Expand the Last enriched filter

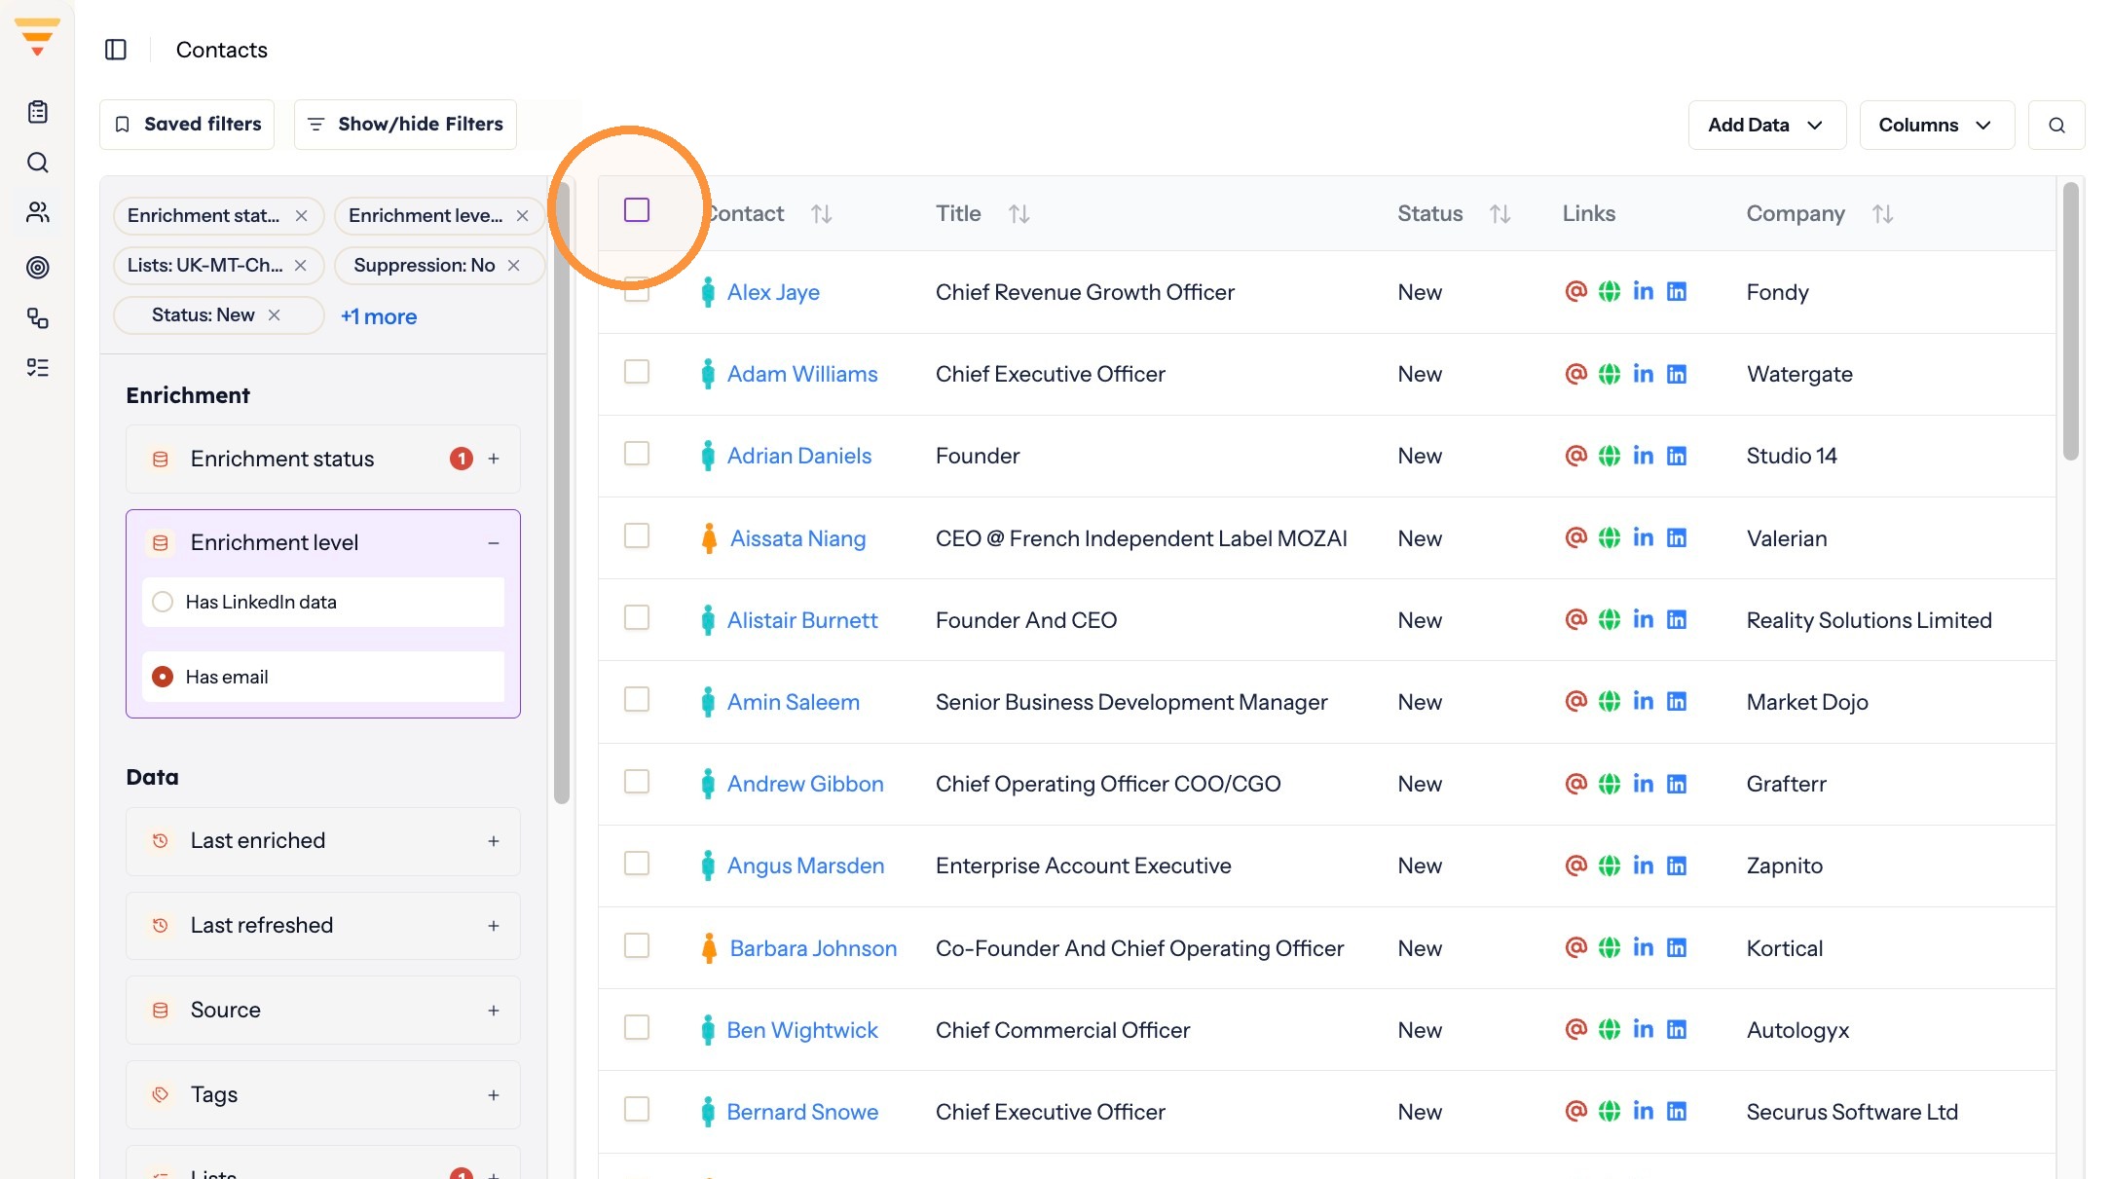click(x=494, y=841)
